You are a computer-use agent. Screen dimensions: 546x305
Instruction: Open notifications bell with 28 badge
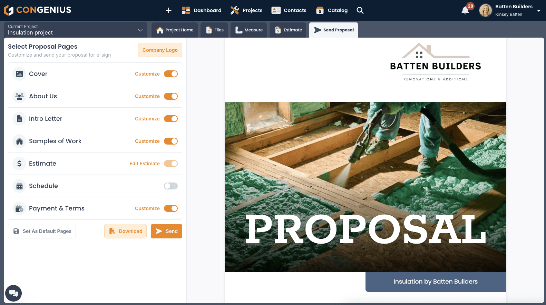tap(465, 10)
